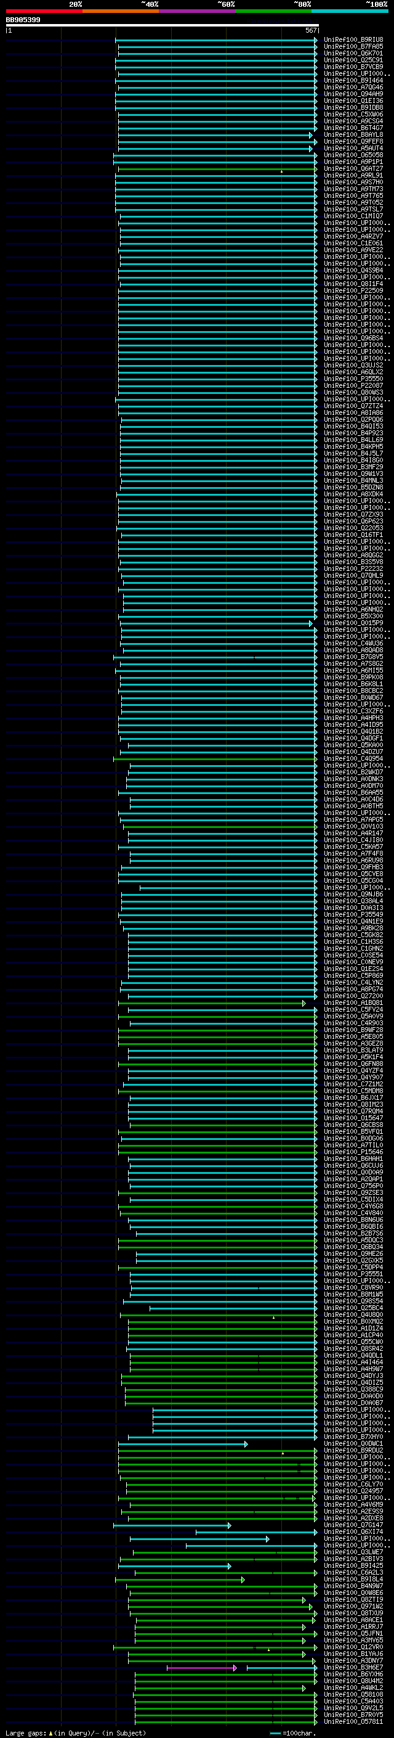Click hit label UniRef100_Q4DZU7
Viewport: 394px width, 1738px height.
(x=353, y=752)
